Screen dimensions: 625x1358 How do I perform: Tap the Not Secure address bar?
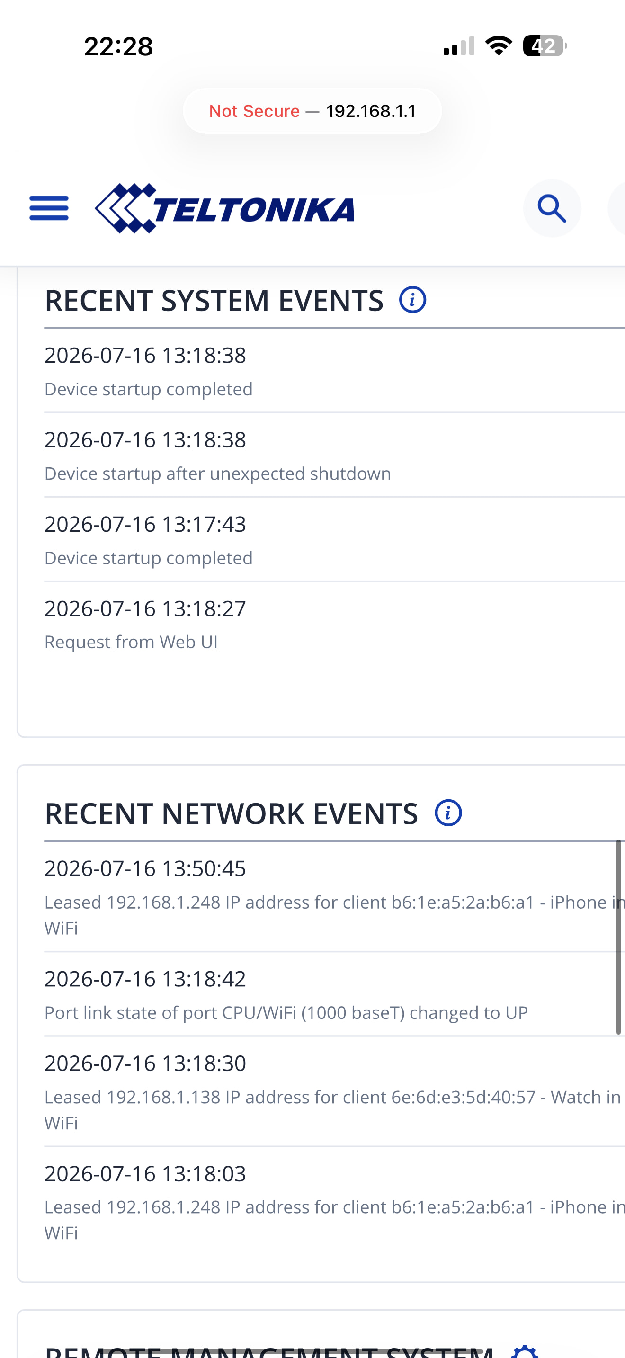click(x=312, y=111)
